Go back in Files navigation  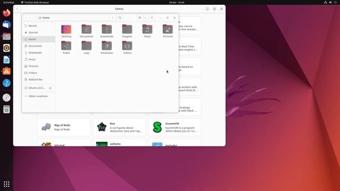point(27,18)
